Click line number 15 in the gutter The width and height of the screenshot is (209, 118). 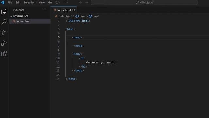(x=58, y=79)
